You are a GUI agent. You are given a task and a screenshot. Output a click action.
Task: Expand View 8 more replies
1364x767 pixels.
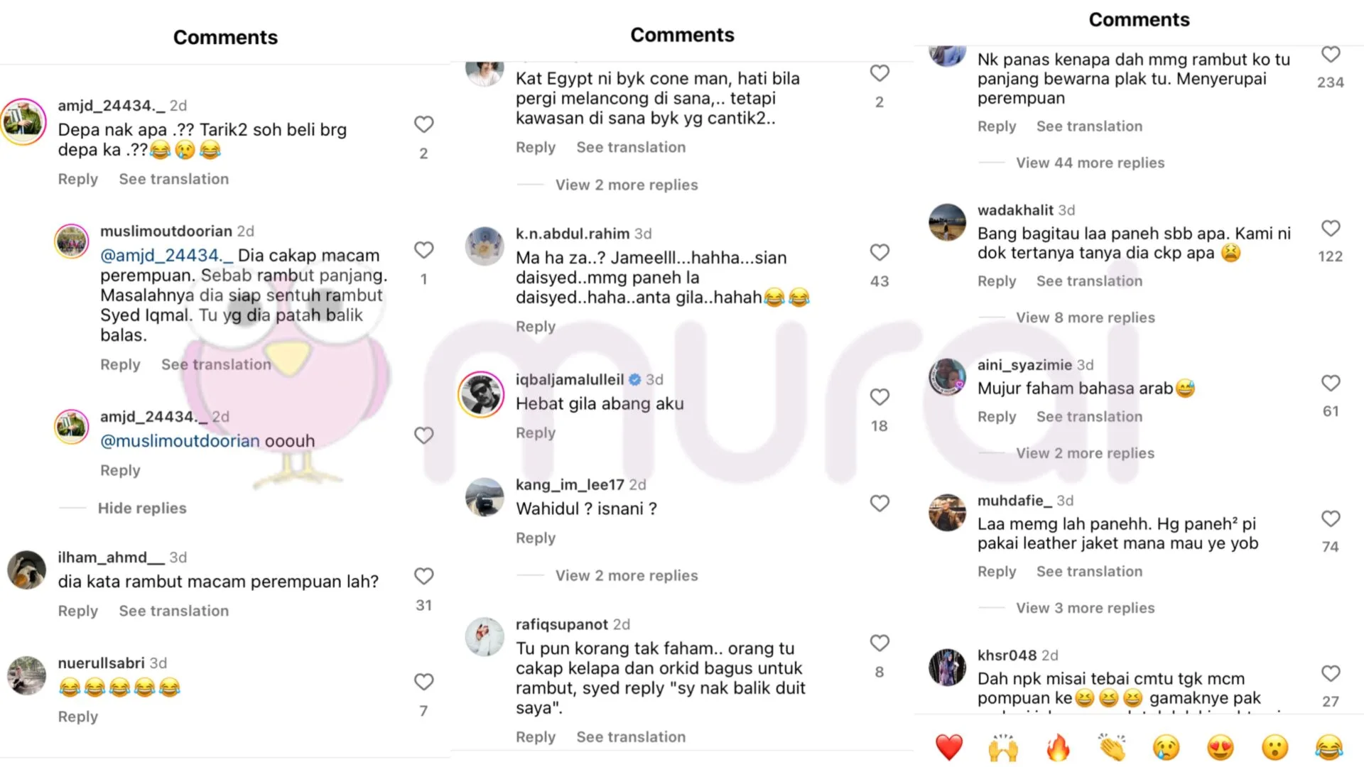click(x=1085, y=317)
